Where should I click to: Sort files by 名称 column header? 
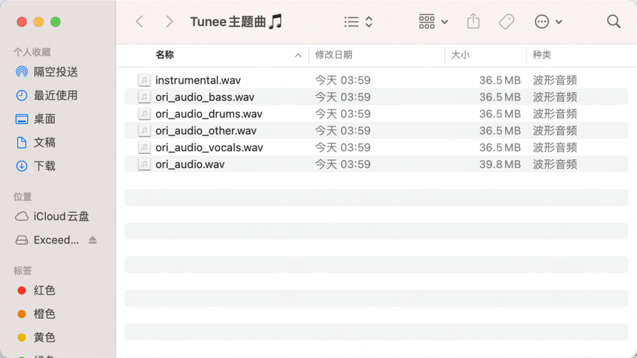click(x=165, y=55)
